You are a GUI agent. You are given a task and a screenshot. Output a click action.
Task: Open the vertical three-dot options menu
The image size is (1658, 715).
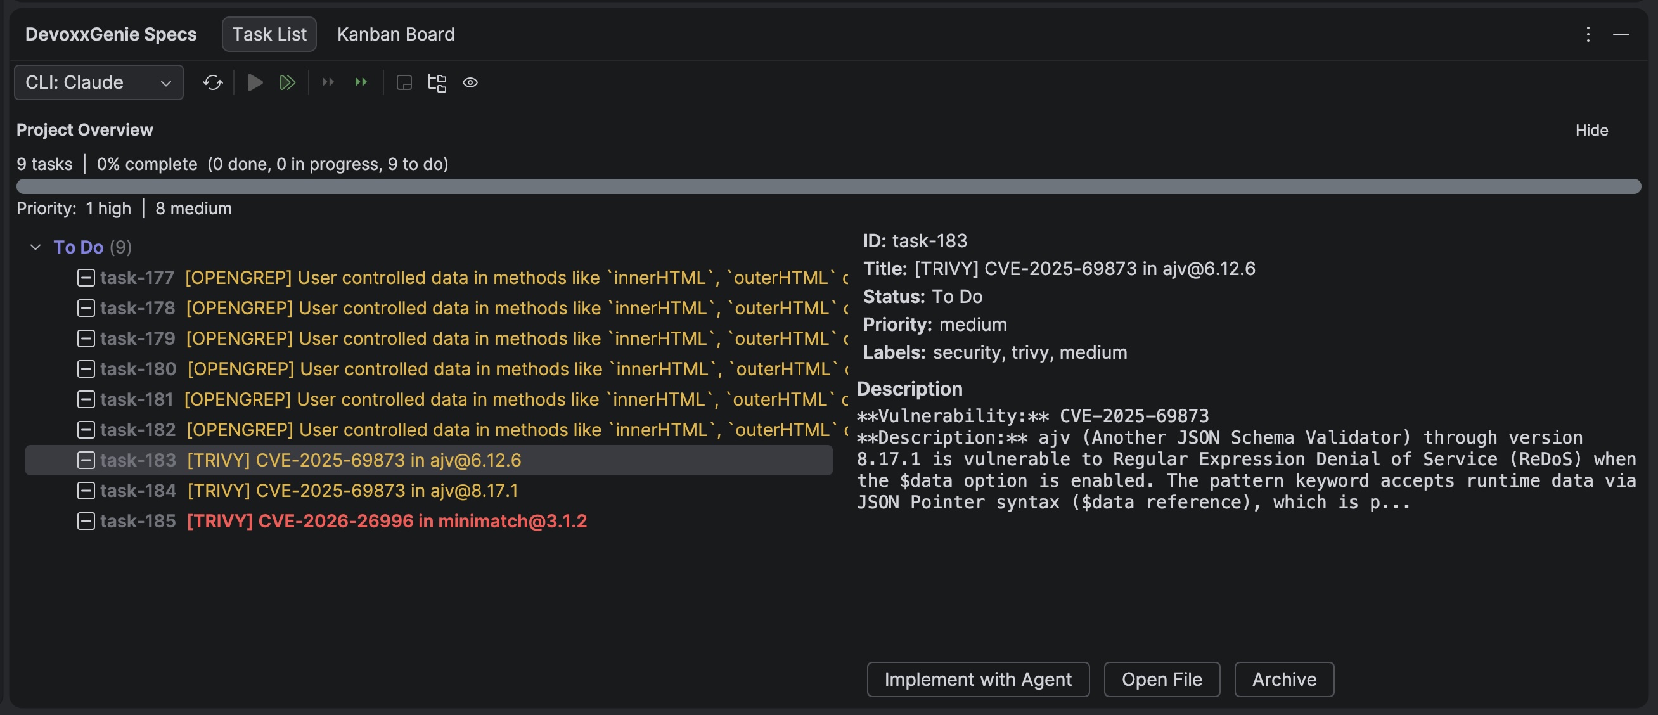click(1588, 34)
